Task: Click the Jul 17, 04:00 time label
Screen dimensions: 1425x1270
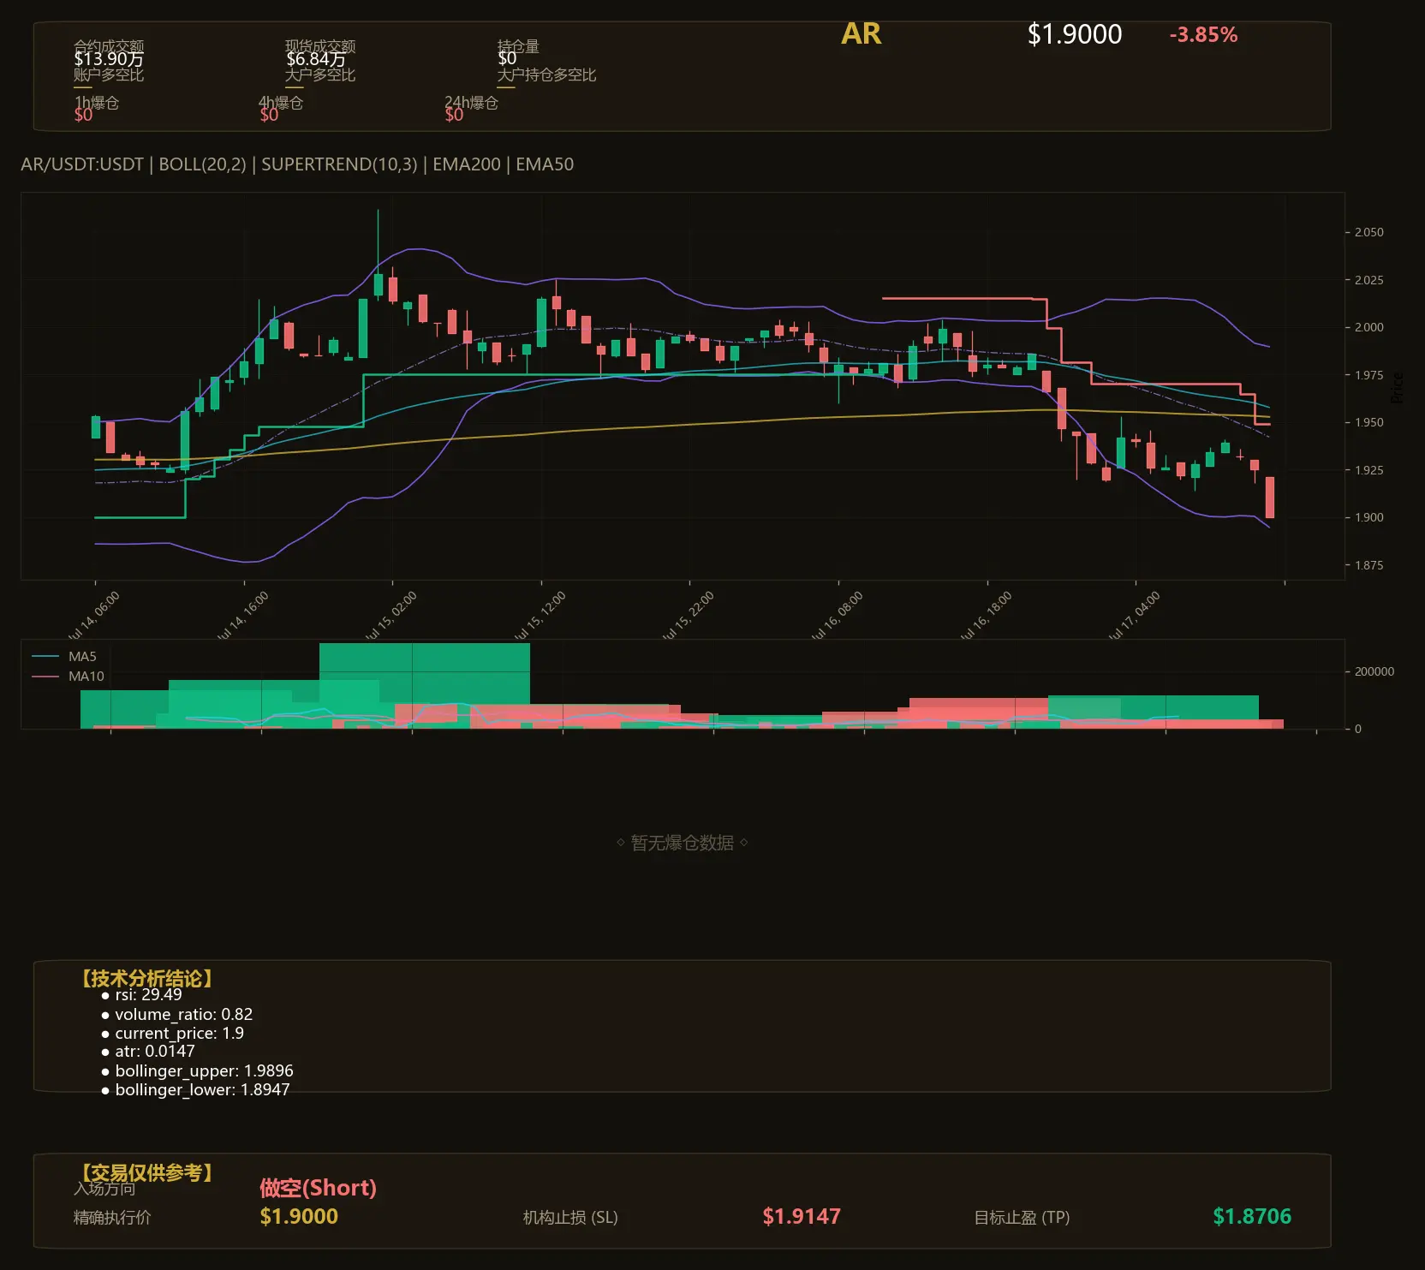Action: point(1134,615)
